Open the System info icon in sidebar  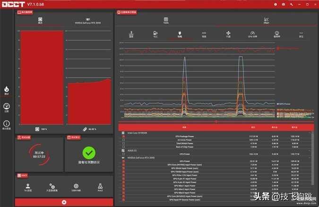[7, 125]
